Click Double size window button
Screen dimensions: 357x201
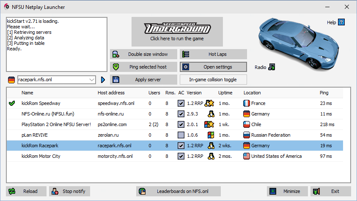pos(144,54)
